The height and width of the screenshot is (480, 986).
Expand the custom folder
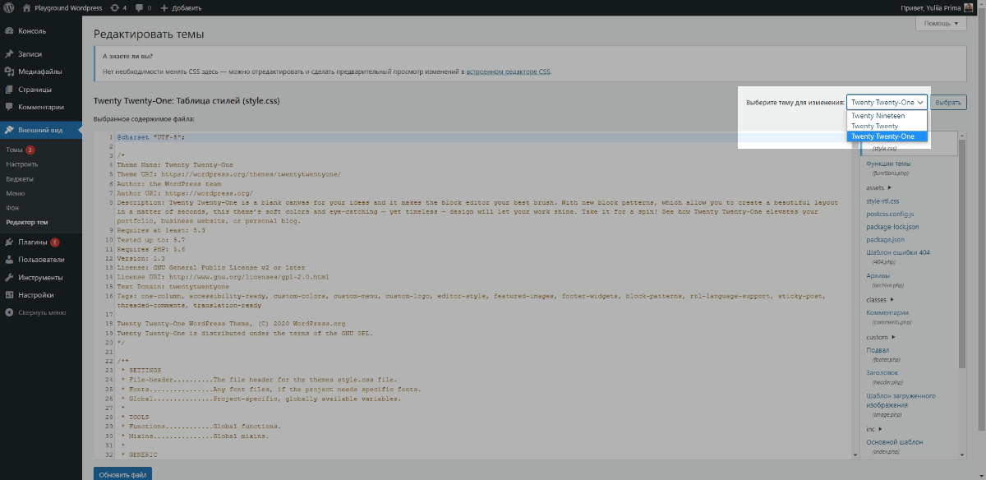tap(880, 337)
